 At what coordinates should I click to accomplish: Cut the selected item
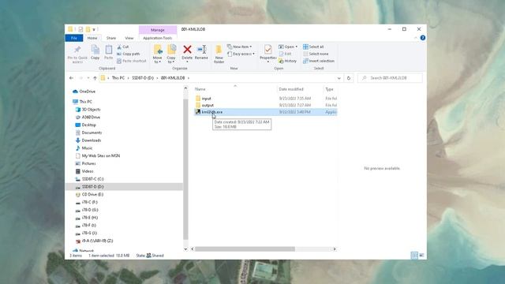[123, 47]
